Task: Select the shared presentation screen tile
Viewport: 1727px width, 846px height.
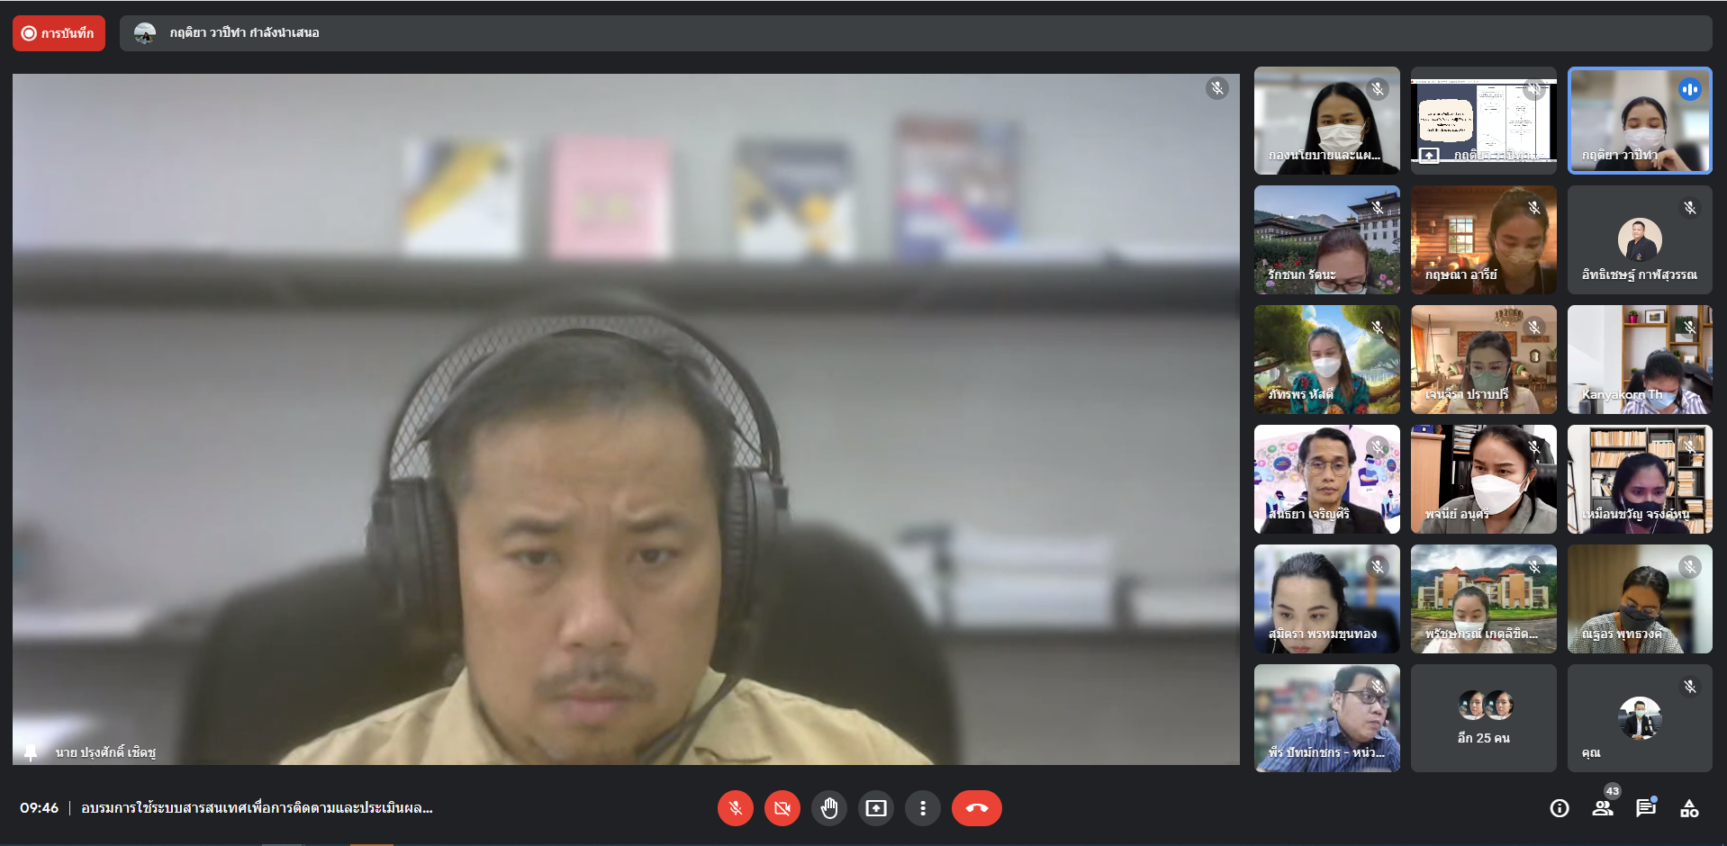Action: point(1483,120)
